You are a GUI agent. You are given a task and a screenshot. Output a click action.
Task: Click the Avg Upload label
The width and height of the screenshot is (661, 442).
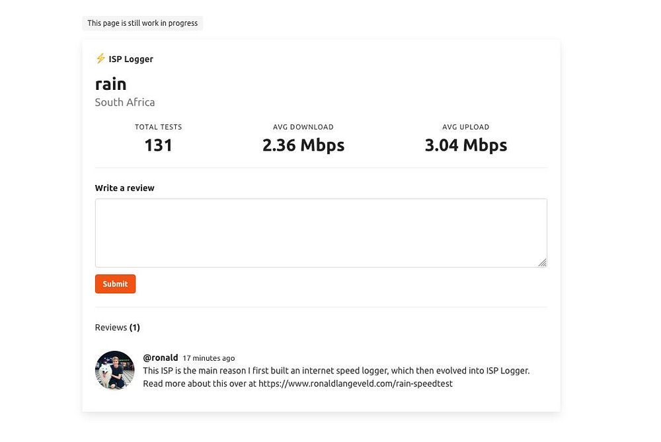click(465, 127)
